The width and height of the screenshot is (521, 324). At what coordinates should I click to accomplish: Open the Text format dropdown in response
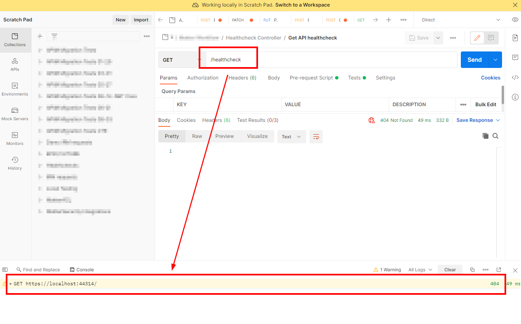(x=292, y=137)
